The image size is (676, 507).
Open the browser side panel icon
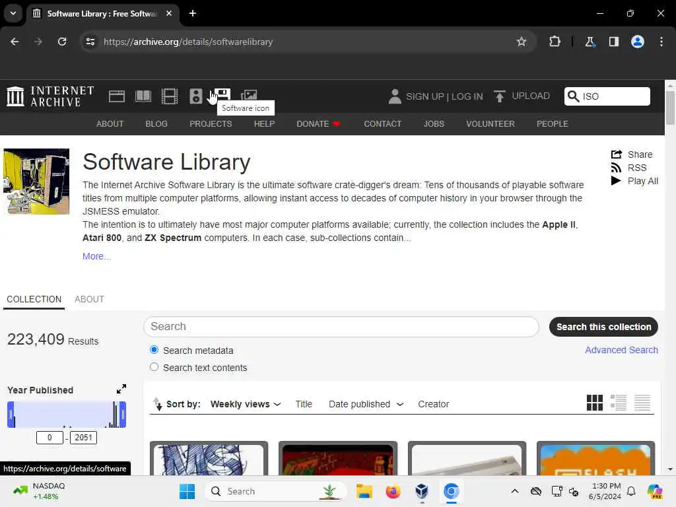(614, 42)
